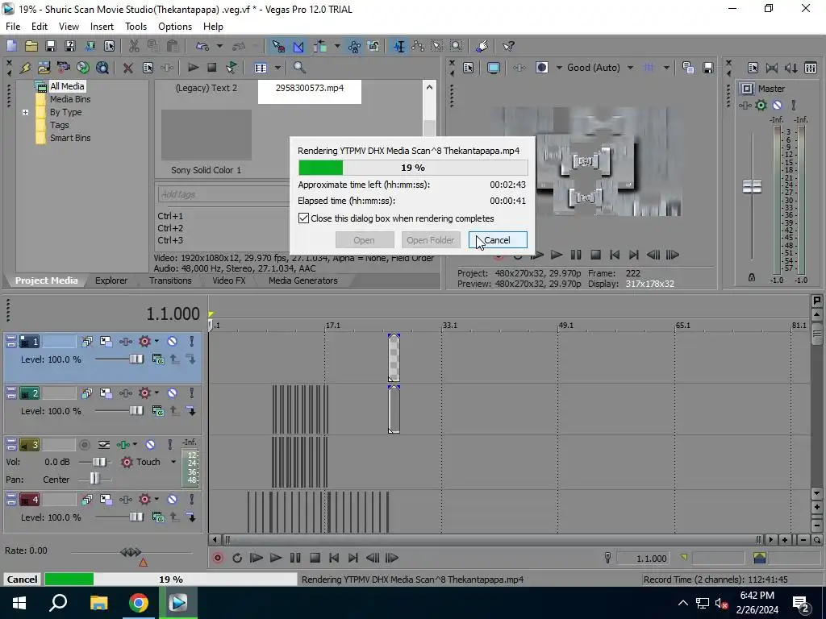The height and width of the screenshot is (619, 826).
Task: Remove selected media with red X icon
Action: tap(127, 68)
